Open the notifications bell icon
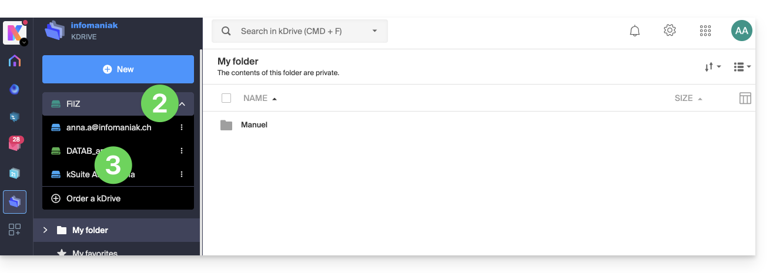The image size is (773, 273). (x=635, y=31)
